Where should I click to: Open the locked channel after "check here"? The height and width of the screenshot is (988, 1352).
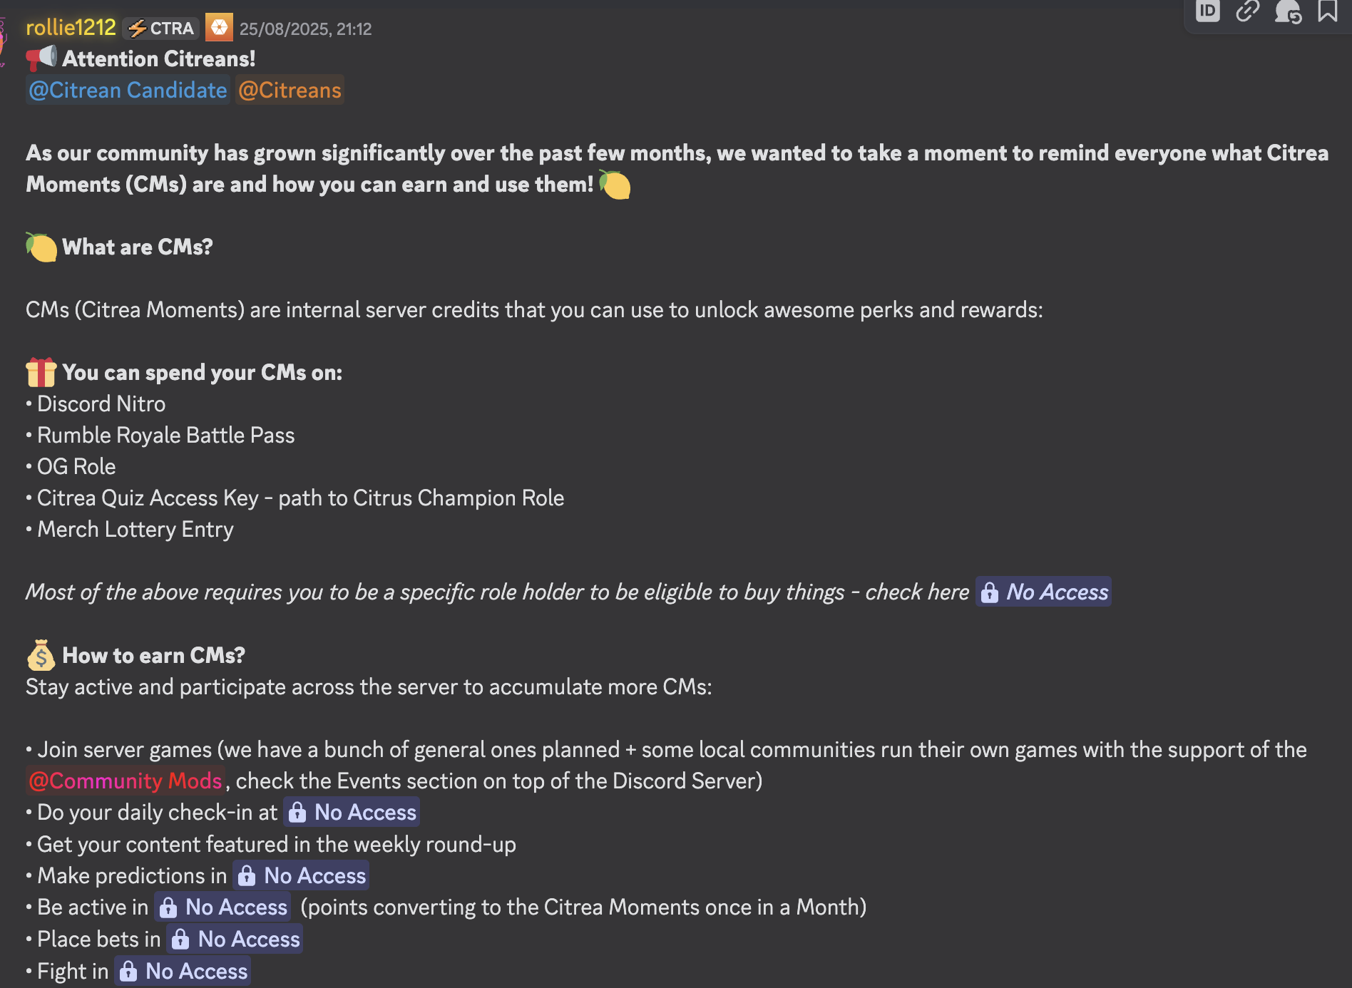tap(1043, 592)
